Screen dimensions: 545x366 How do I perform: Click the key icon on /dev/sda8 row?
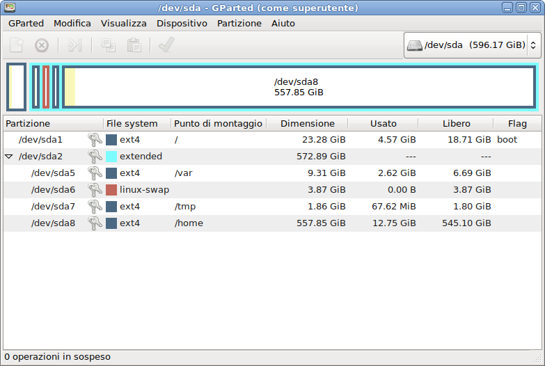pyautogui.click(x=95, y=223)
